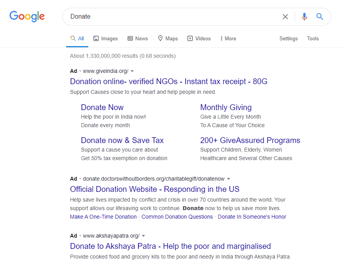
Task: Open Donate now & Save Tax link
Action: click(122, 140)
